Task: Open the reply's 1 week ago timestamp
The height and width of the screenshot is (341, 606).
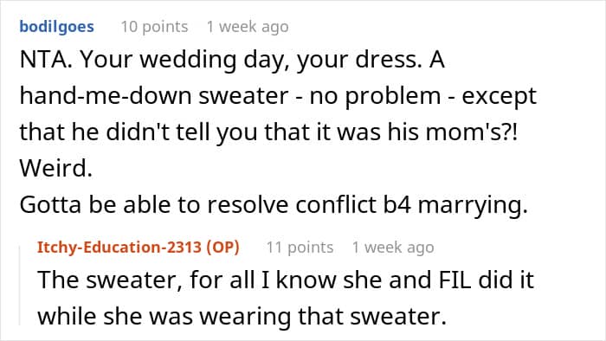Action: 393,248
